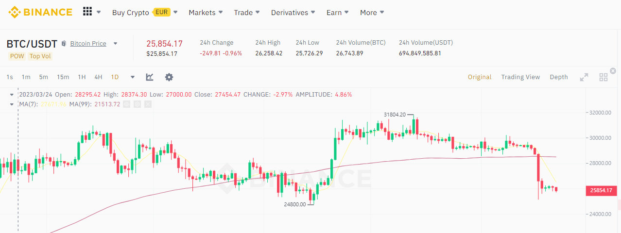
Task: Click the POW tag
Action: click(x=17, y=56)
